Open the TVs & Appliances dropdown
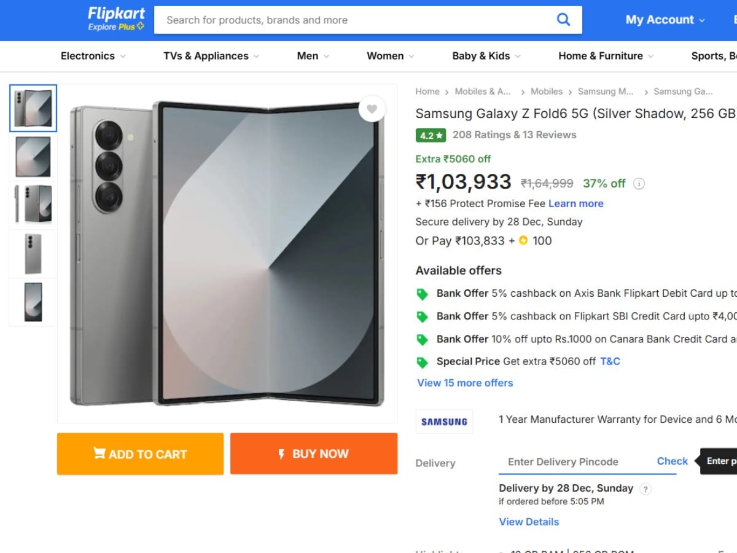 (211, 56)
